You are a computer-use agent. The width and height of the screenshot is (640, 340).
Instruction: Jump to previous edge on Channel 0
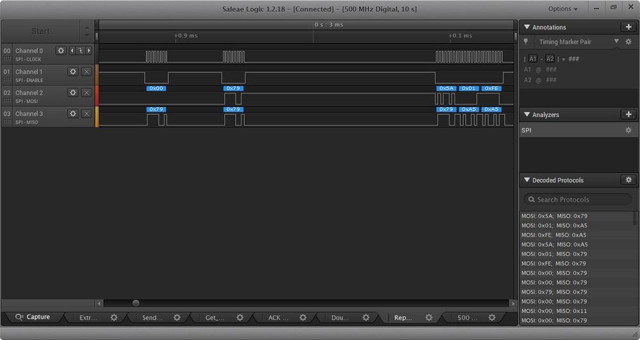[72, 51]
